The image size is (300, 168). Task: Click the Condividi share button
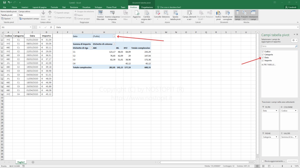tap(291, 7)
